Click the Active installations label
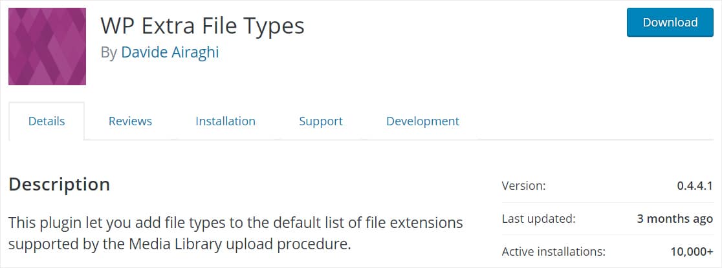 pyautogui.click(x=554, y=252)
